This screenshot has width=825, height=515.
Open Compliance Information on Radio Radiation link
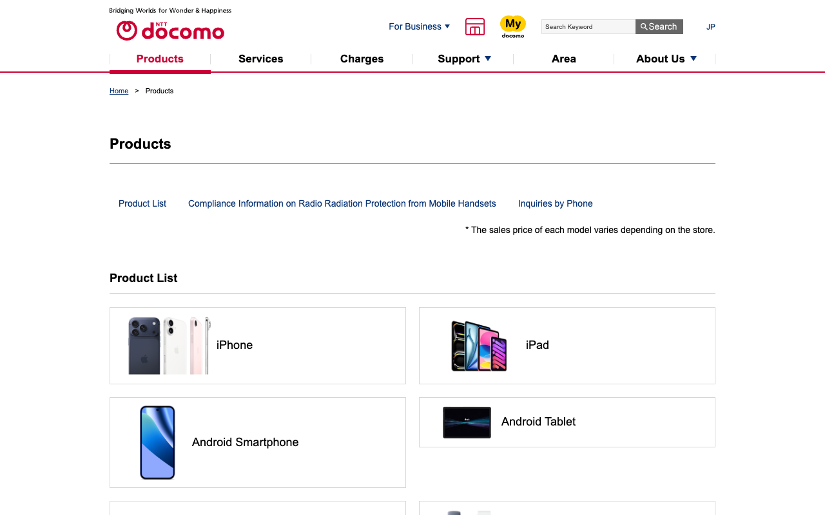[342, 203]
